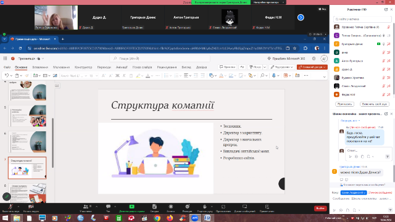Open the Файл menu tab
Screen dimensions: 395x222
click(x=7, y=67)
